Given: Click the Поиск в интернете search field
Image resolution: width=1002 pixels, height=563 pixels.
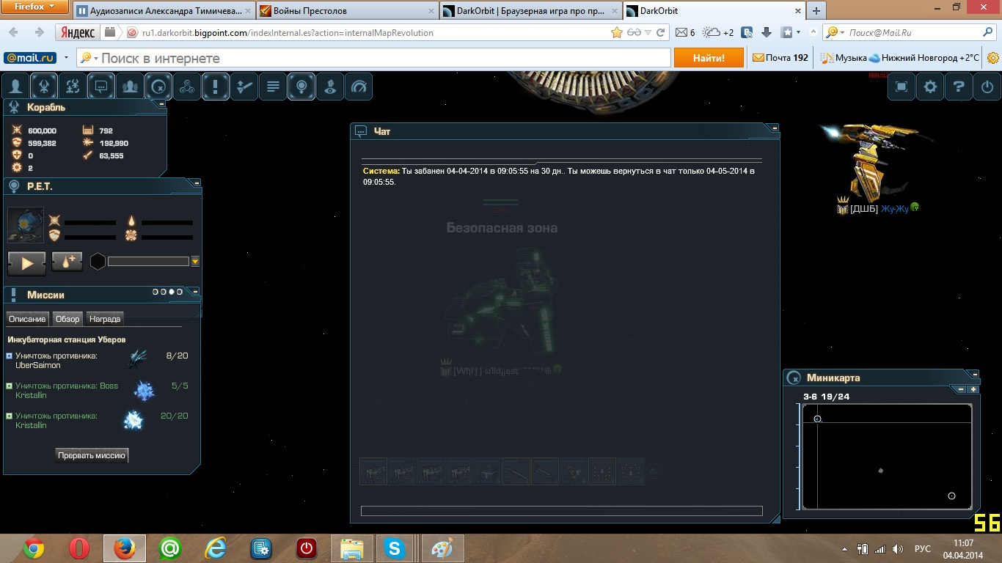Looking at the screenshot, I should tap(374, 58).
